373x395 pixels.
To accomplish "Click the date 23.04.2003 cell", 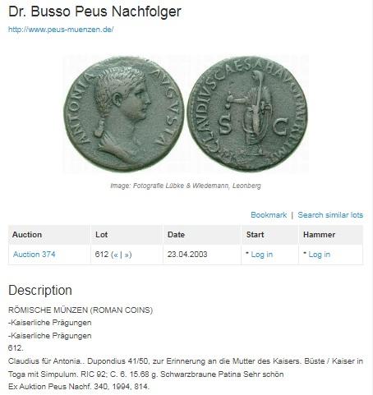I will pos(187,255).
